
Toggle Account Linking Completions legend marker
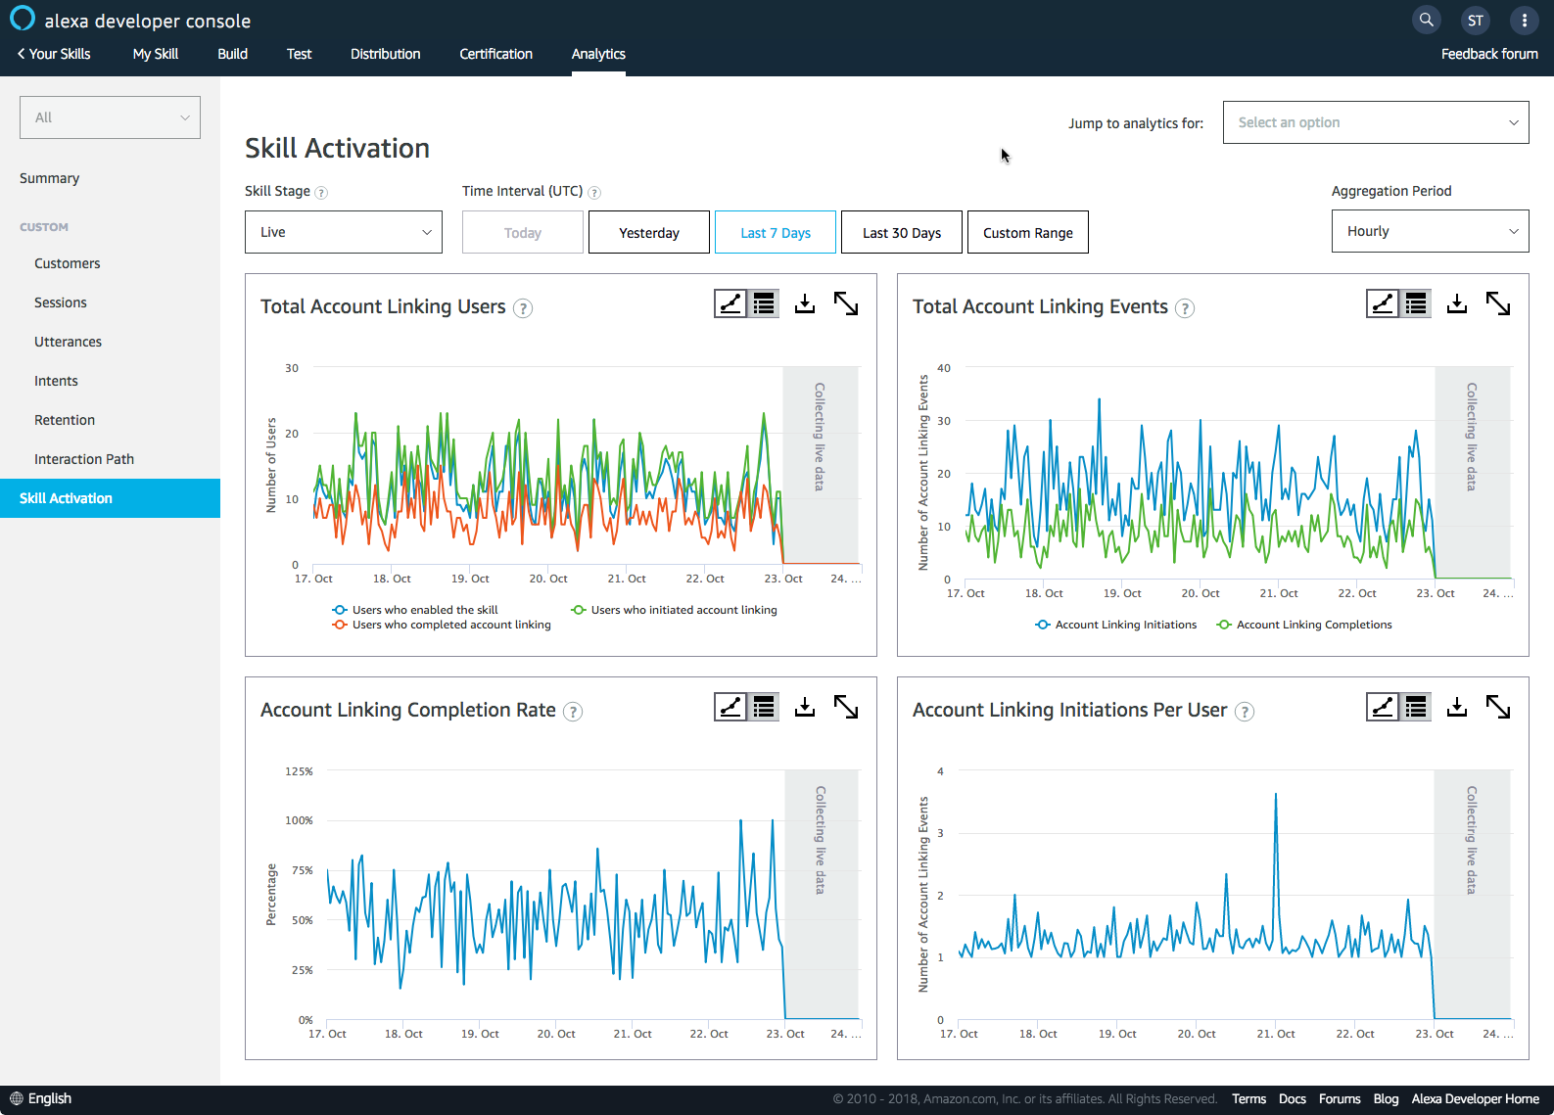1224,625
